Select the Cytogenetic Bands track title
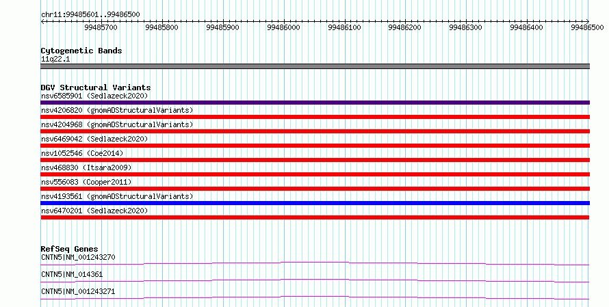 click(81, 51)
